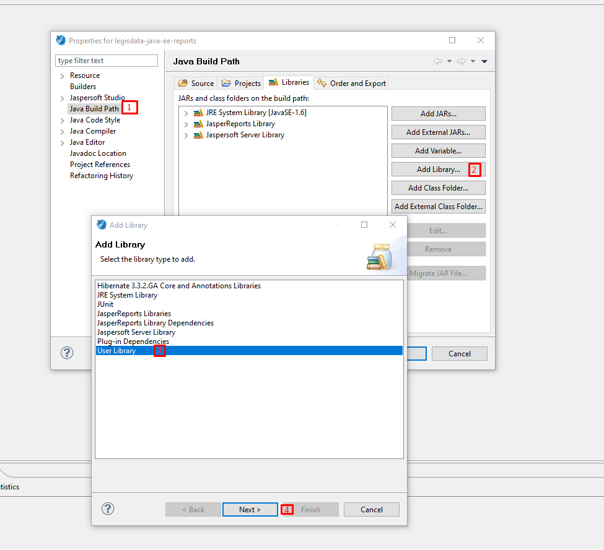Click the Jaspersoft Server Library icon
Screen dimensions: 604x550
tap(198, 135)
